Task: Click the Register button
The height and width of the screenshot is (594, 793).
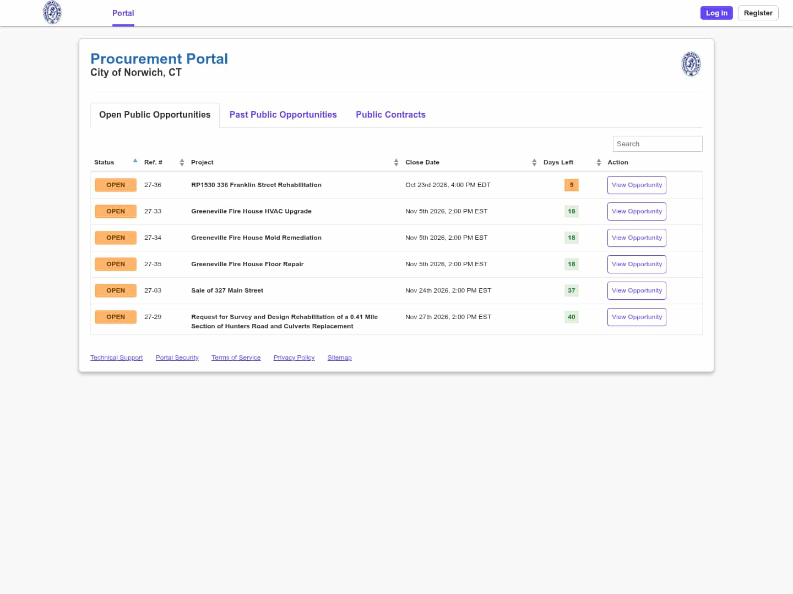Action: point(758,13)
